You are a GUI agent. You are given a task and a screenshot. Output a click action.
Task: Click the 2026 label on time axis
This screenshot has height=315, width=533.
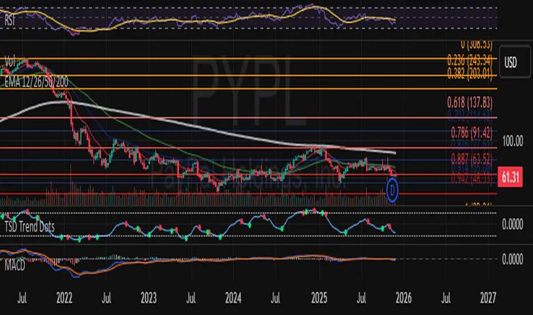pos(404,298)
